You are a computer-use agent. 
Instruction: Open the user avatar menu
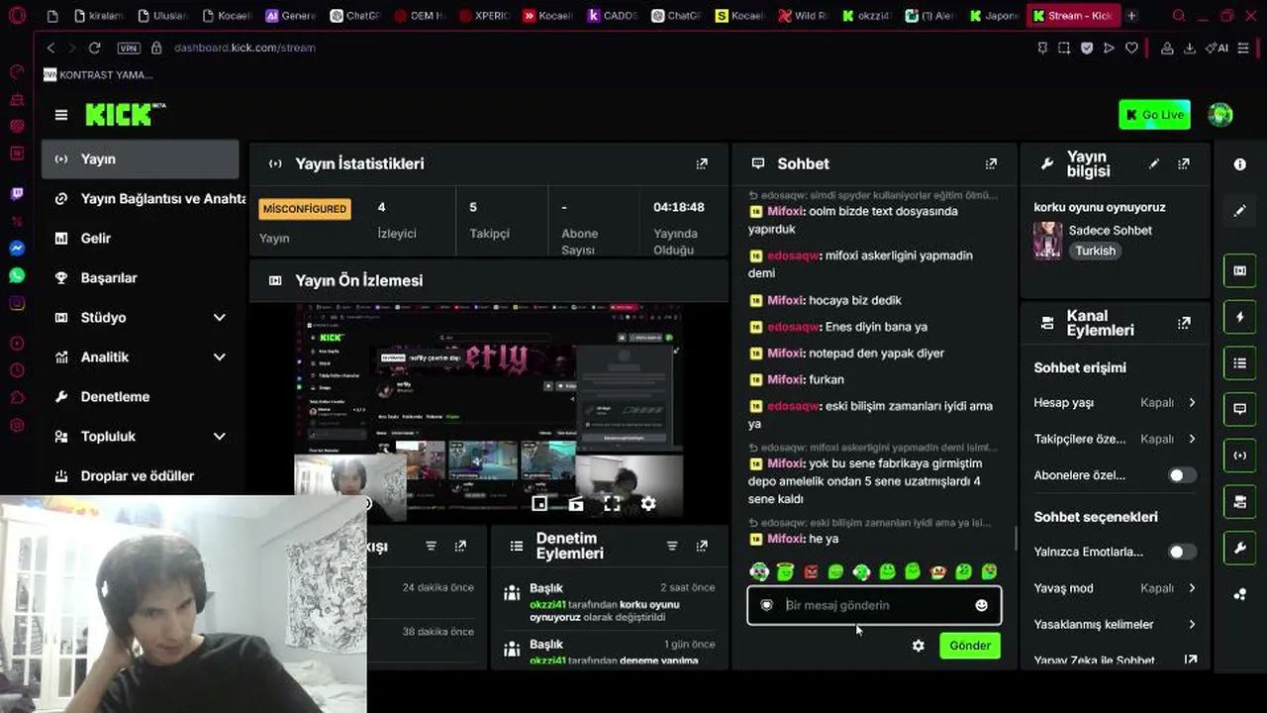click(x=1220, y=115)
